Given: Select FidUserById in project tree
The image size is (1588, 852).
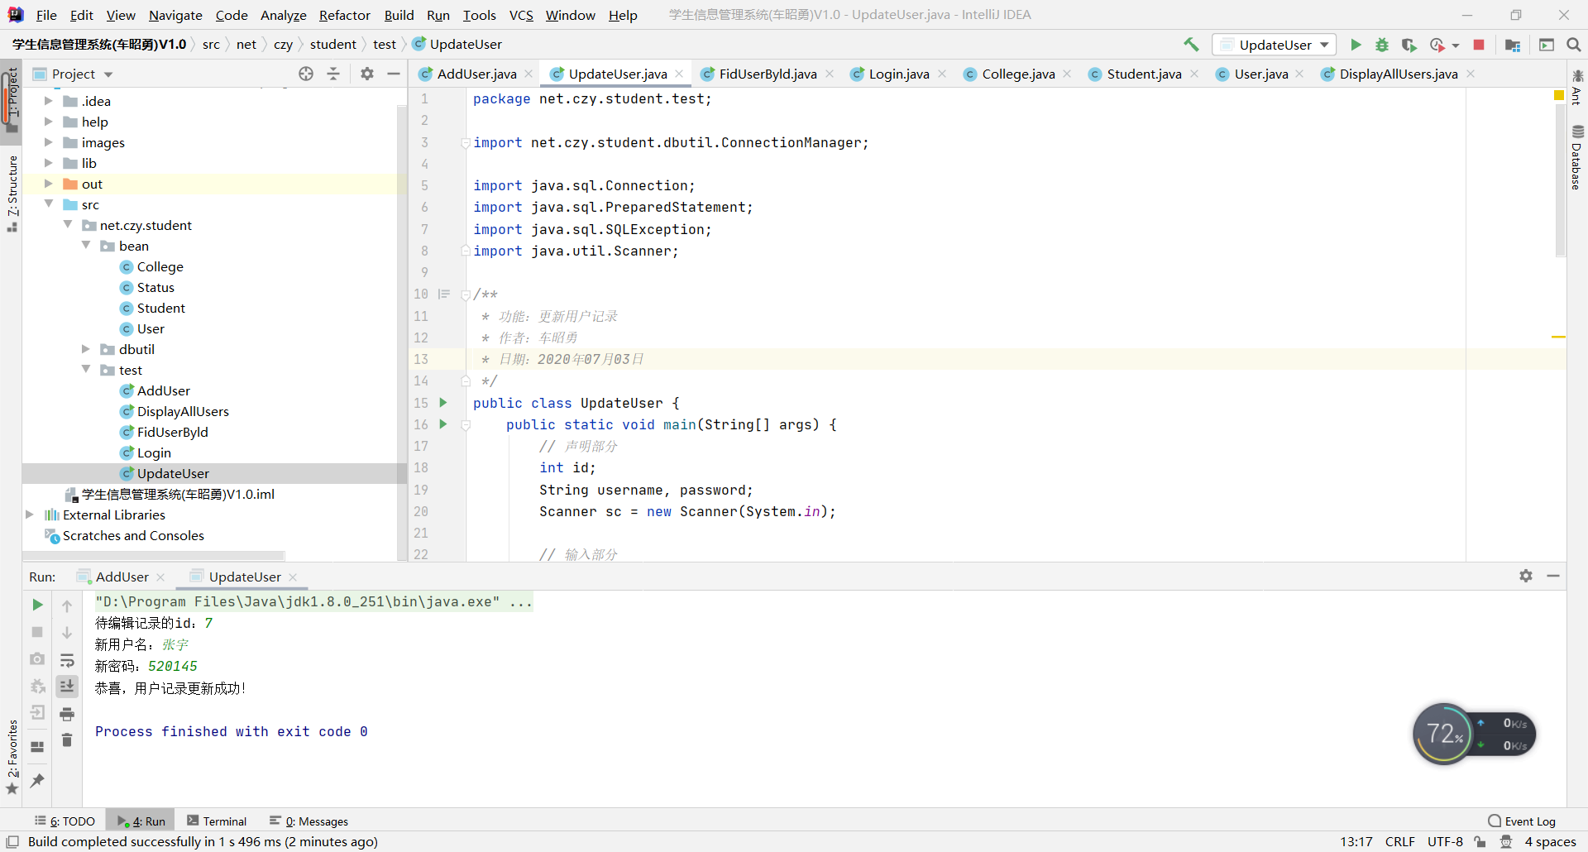Looking at the screenshot, I should coord(172,432).
